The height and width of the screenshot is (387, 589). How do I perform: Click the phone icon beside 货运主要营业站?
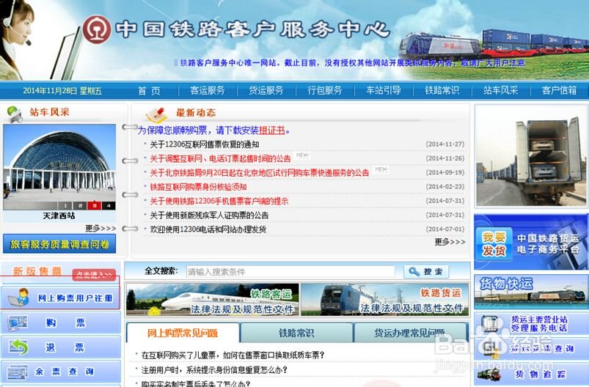click(x=489, y=323)
